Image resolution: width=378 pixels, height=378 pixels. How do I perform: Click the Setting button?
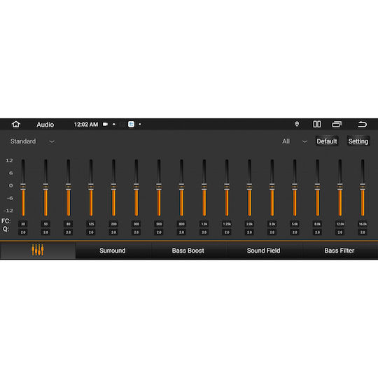click(x=358, y=141)
